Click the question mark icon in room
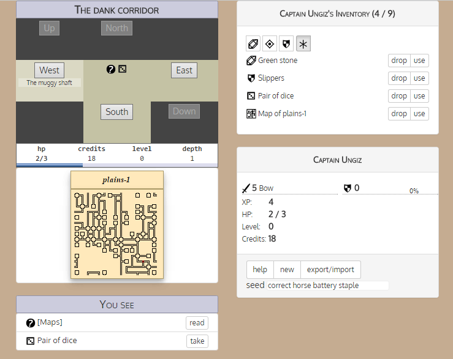Image resolution: width=453 pixels, height=359 pixels. pyautogui.click(x=111, y=69)
